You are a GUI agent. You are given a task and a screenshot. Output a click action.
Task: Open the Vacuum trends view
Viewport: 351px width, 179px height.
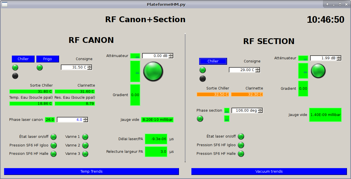(269, 172)
